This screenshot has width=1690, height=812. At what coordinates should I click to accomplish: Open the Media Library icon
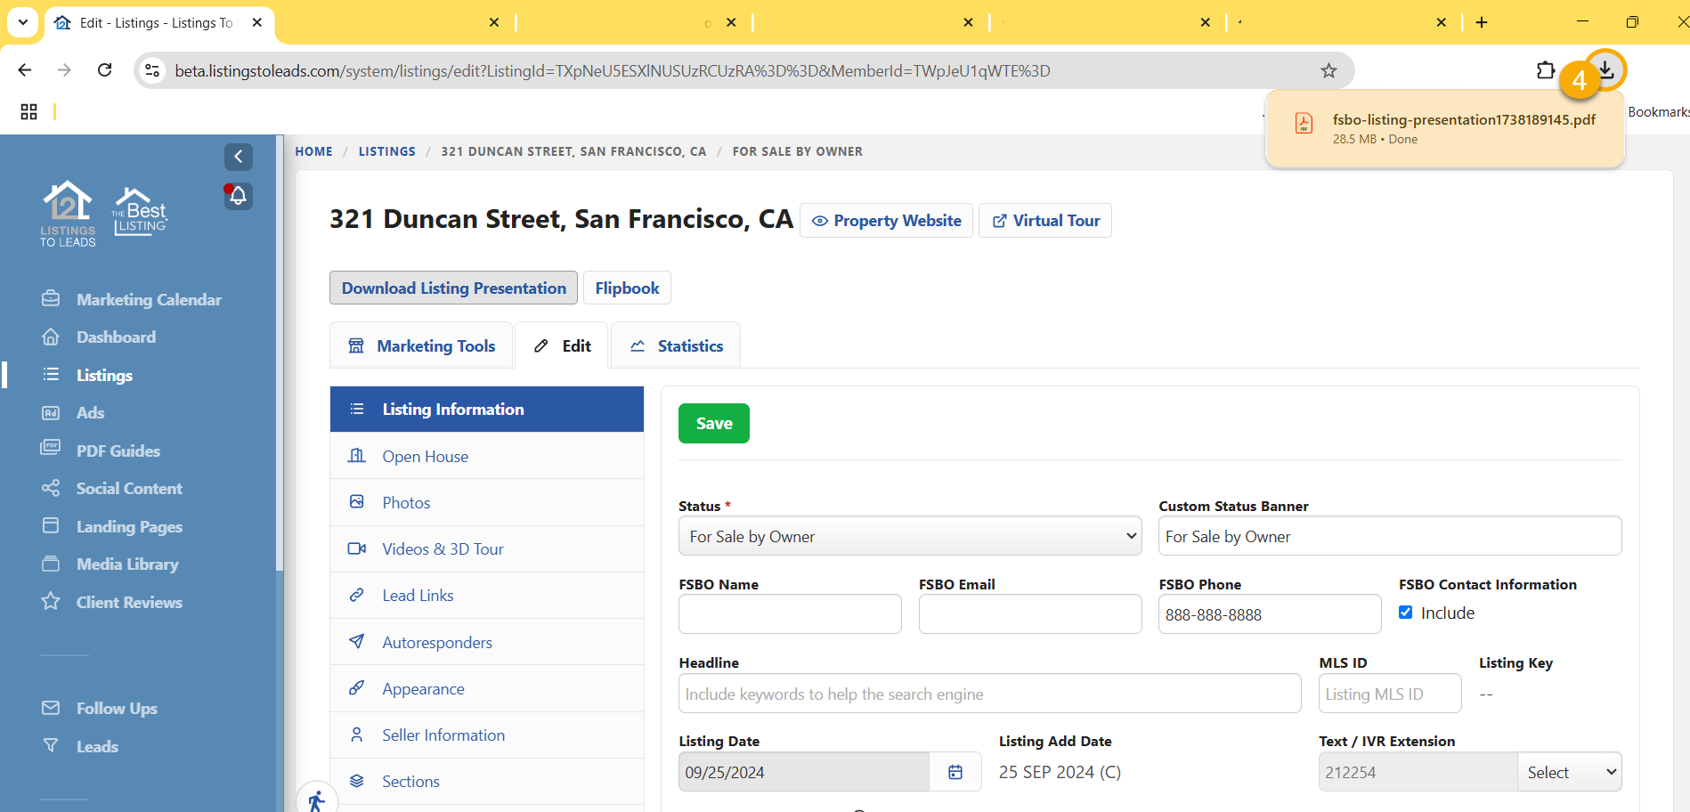[x=53, y=564]
